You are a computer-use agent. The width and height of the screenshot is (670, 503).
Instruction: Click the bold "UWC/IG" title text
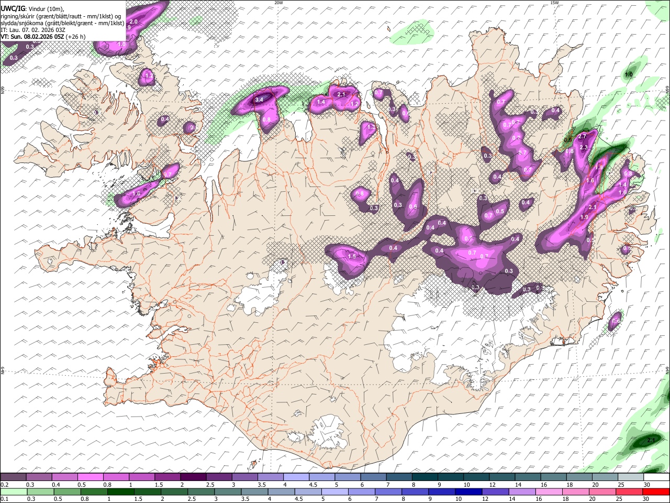point(13,8)
